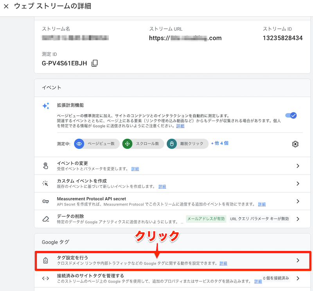Click the Measurement Protocol key icon
Screen dimensions: 313x291
tap(46, 201)
